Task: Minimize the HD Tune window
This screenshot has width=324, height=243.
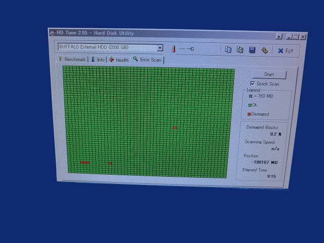Action: (289, 37)
